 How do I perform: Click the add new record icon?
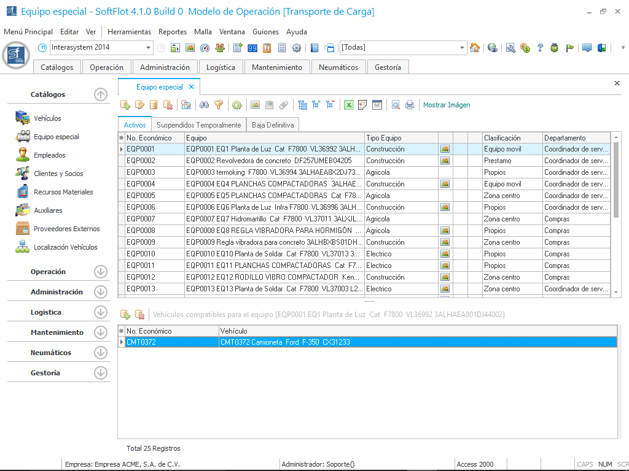coord(125,105)
